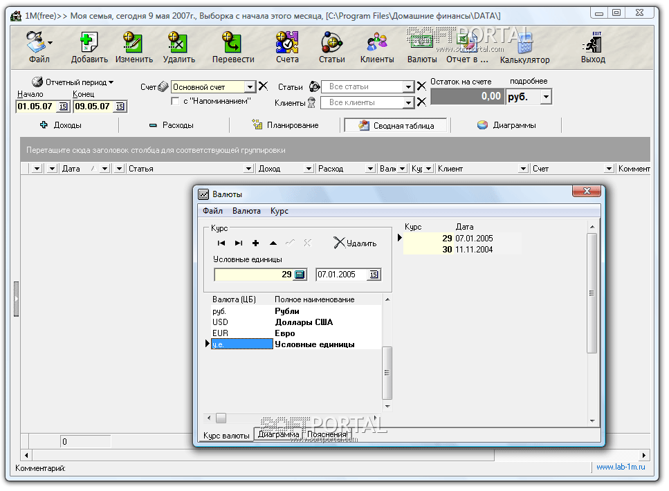The image size is (669, 491).
Task: Toggle the с "Напоминанием" checkbox
Action: tap(175, 102)
